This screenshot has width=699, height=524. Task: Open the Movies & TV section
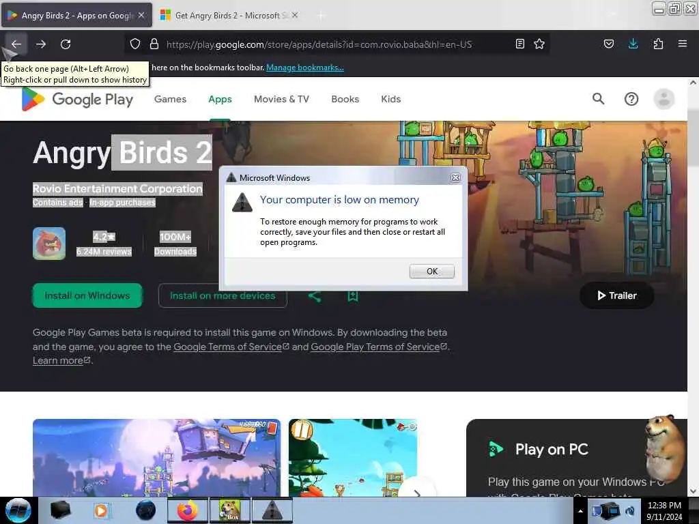[x=281, y=99]
